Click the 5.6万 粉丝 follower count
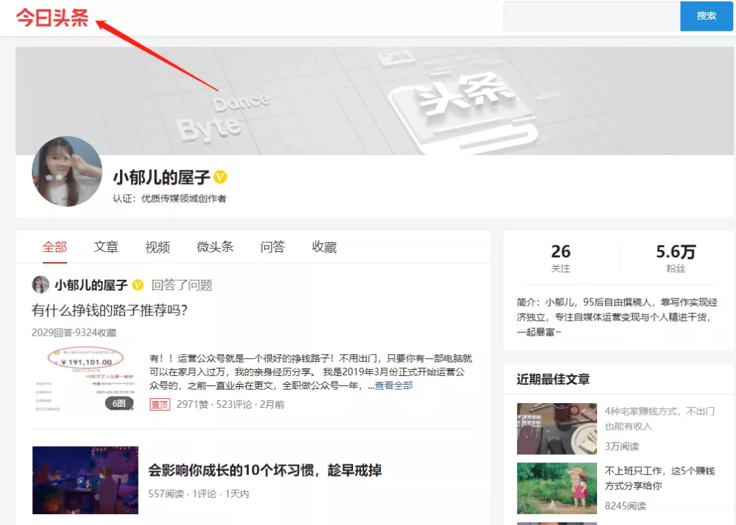 (676, 256)
